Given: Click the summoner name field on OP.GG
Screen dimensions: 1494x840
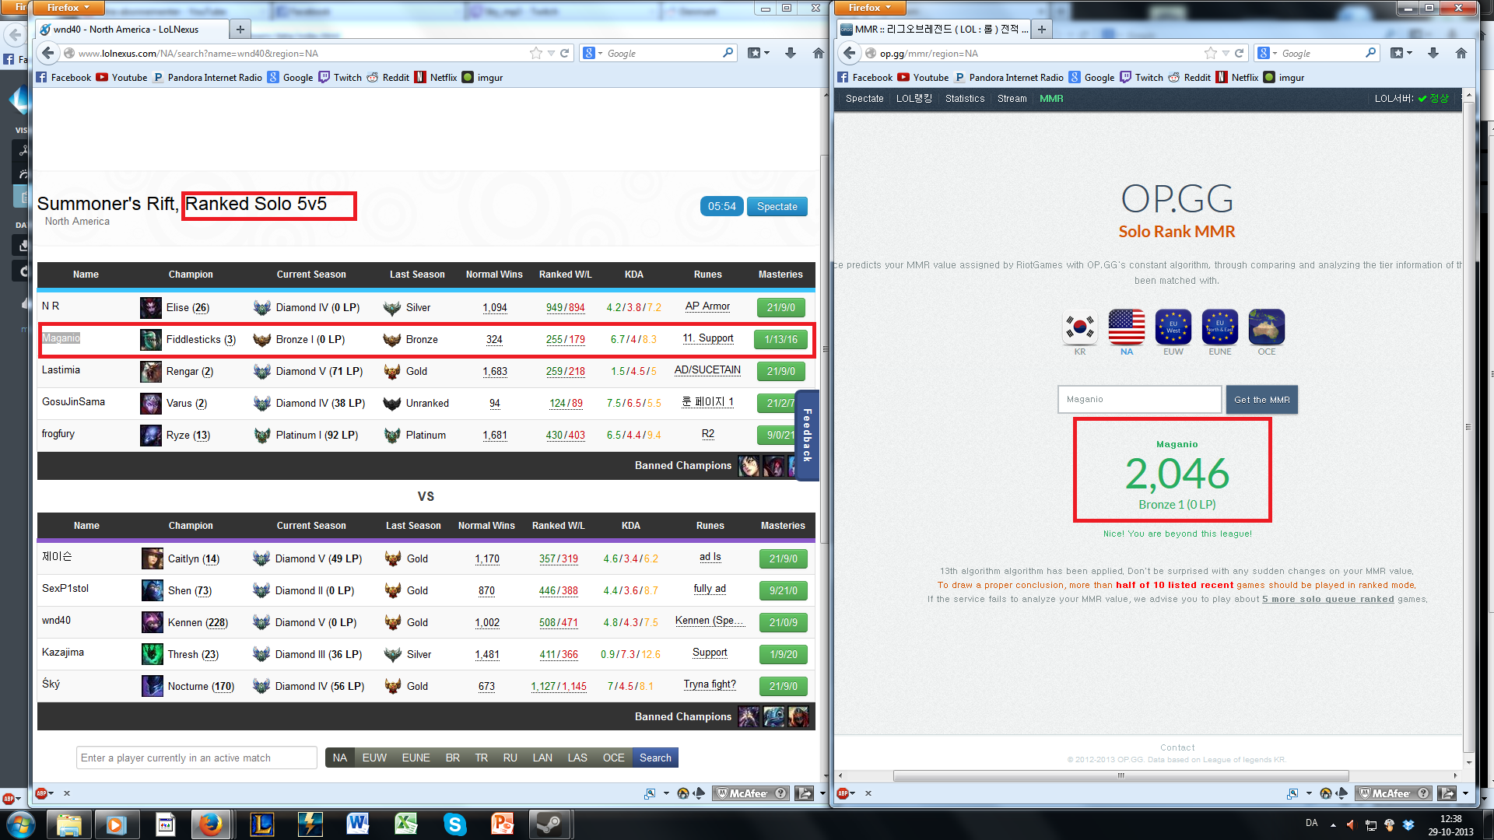Looking at the screenshot, I should (1139, 400).
